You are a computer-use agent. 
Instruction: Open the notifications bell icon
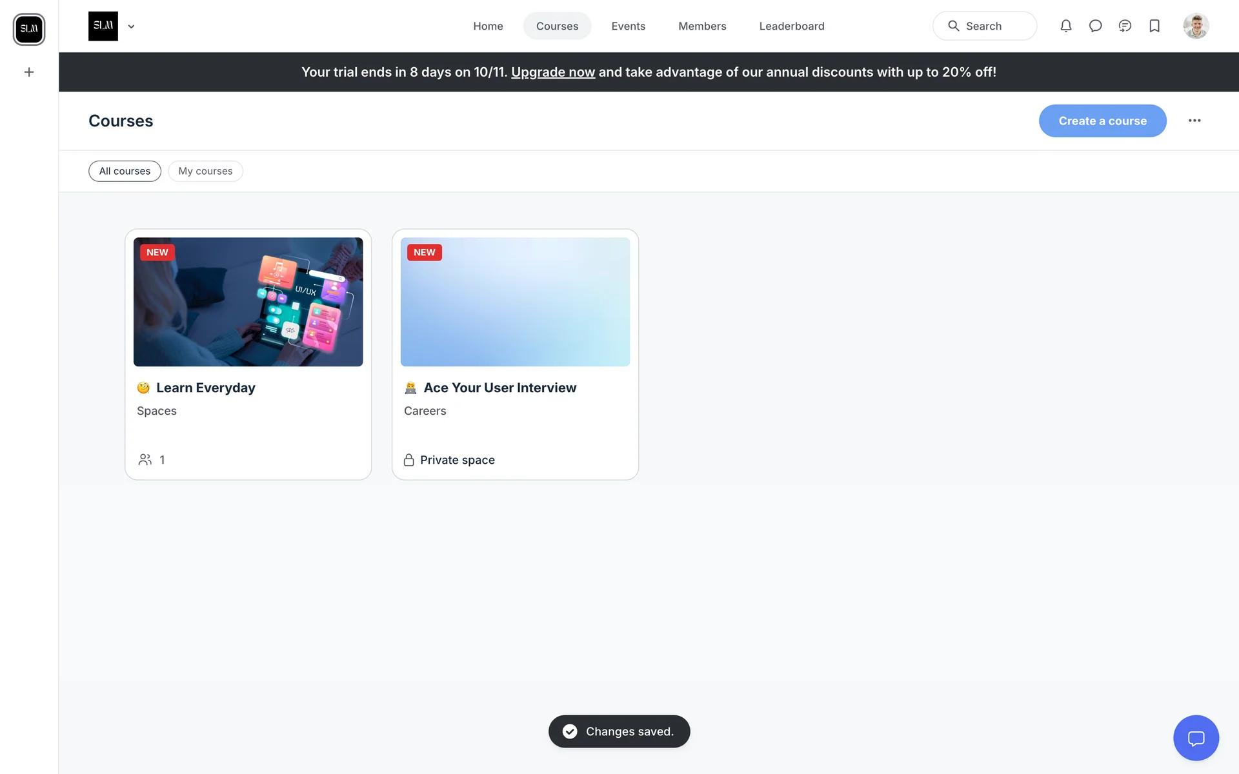[x=1065, y=26]
